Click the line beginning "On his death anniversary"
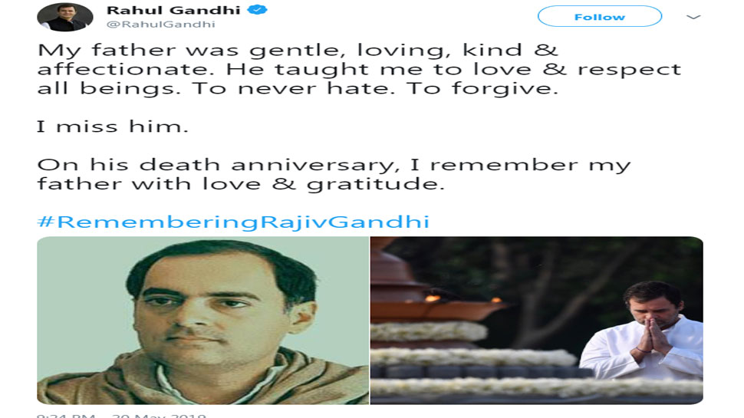Image resolution: width=744 pixels, height=418 pixels. pyautogui.click(x=334, y=165)
